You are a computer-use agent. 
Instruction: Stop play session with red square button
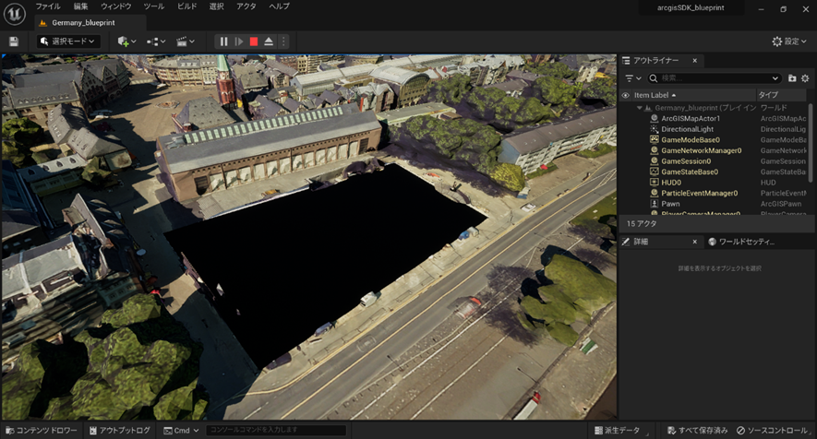(x=254, y=42)
